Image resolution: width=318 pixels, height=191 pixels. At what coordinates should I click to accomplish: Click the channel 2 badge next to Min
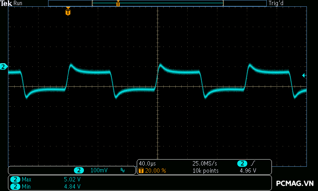click(15, 186)
